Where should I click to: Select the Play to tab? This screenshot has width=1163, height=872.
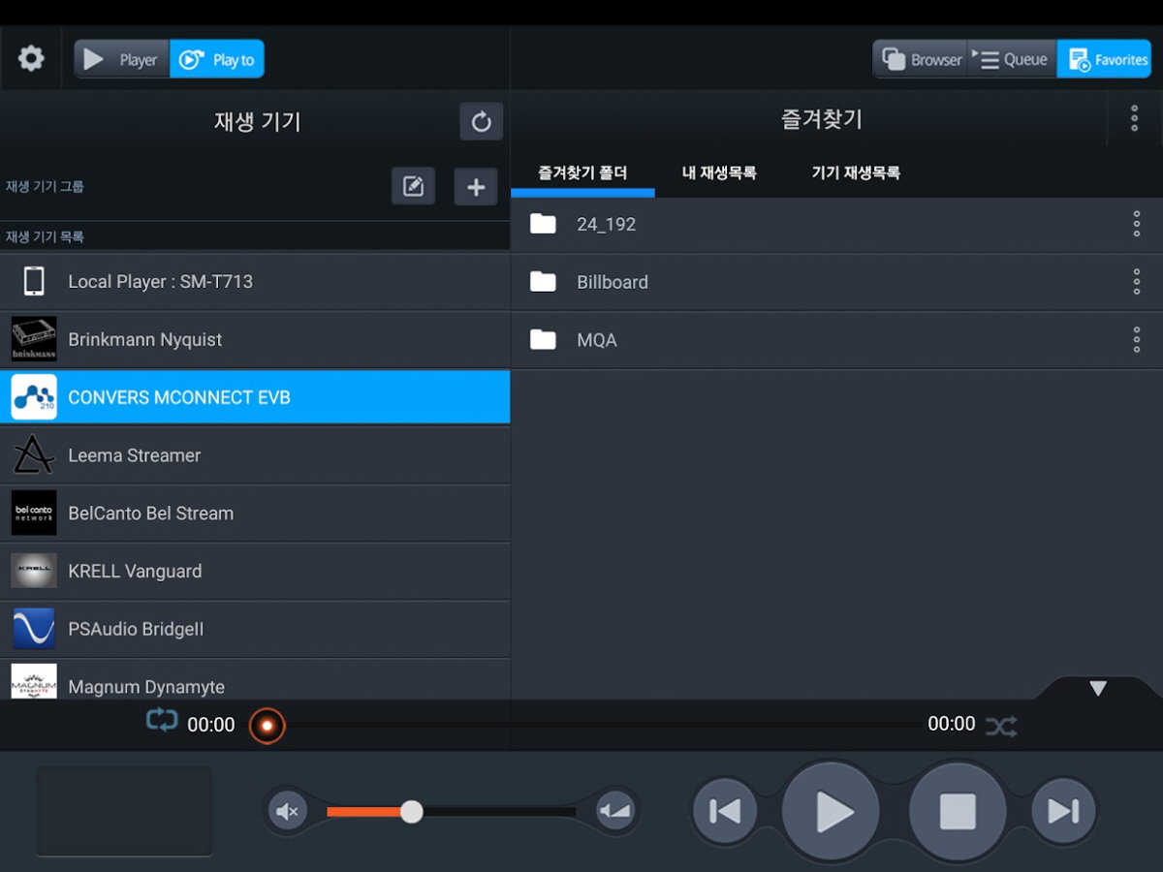coord(217,59)
